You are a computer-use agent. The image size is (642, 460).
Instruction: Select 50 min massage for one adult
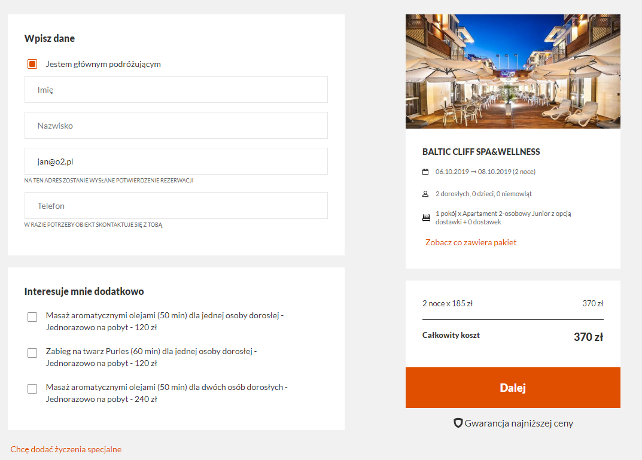coord(32,317)
